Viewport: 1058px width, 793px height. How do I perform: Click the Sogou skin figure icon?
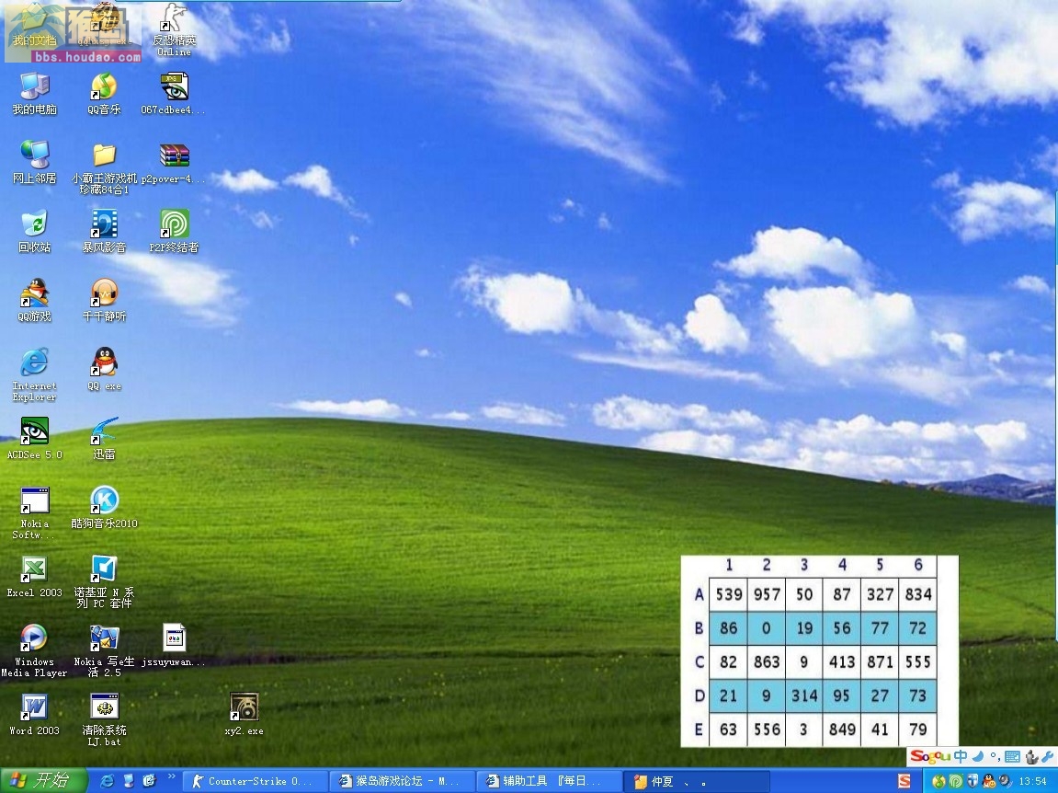(x=1031, y=756)
